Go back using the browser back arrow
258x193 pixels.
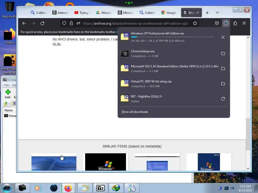24,23
